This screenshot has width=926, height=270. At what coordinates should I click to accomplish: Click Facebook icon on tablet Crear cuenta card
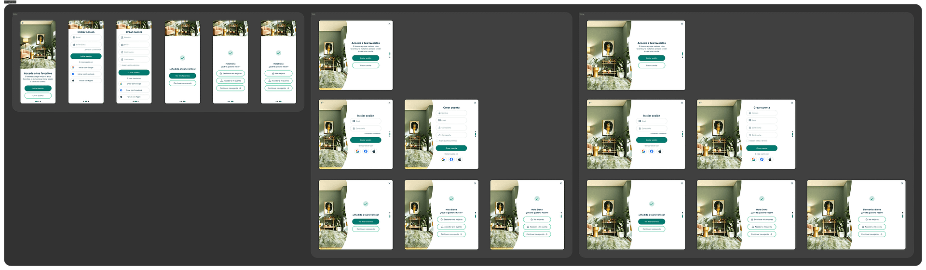pyautogui.click(x=451, y=159)
